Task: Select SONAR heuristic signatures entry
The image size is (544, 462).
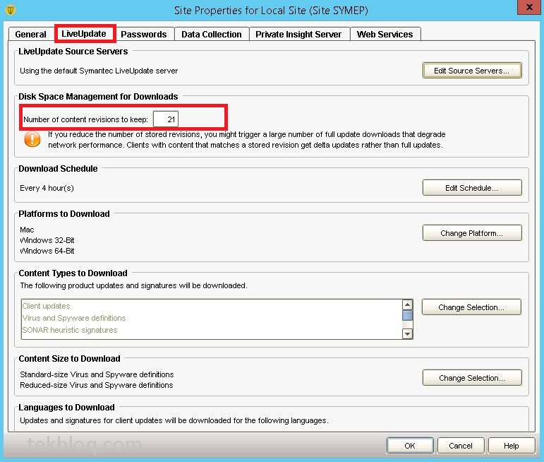Action: click(70, 330)
